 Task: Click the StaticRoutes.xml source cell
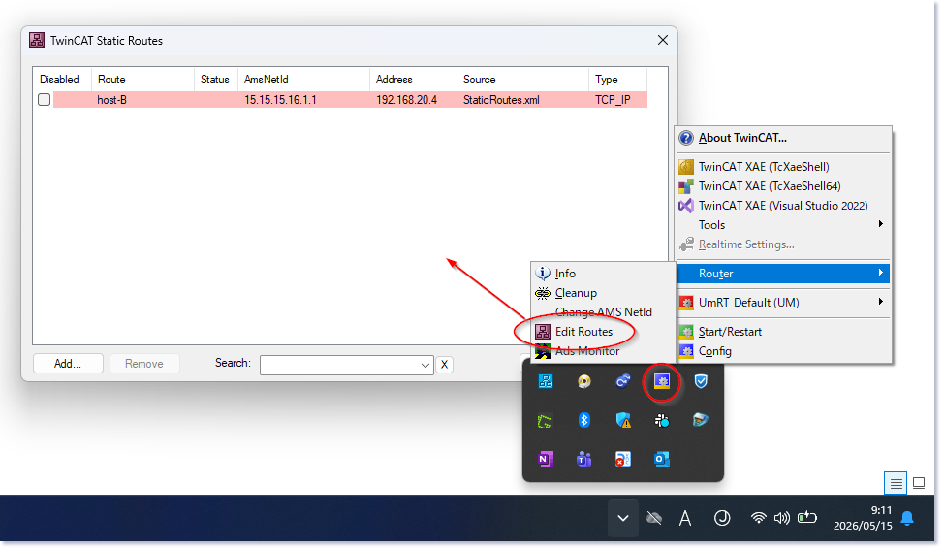click(x=501, y=100)
